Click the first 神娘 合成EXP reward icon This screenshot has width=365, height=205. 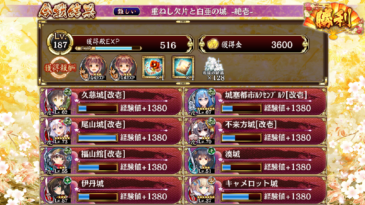point(93,68)
